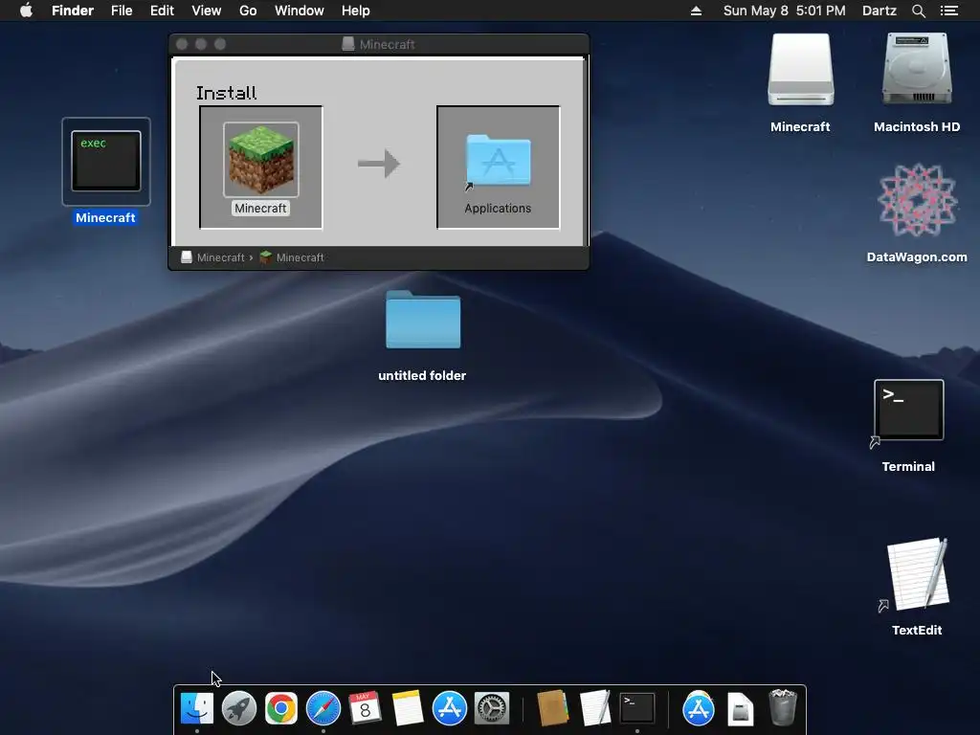Image resolution: width=980 pixels, height=735 pixels.
Task: Open the App Store icon next to Calendar
Action: coord(450,709)
